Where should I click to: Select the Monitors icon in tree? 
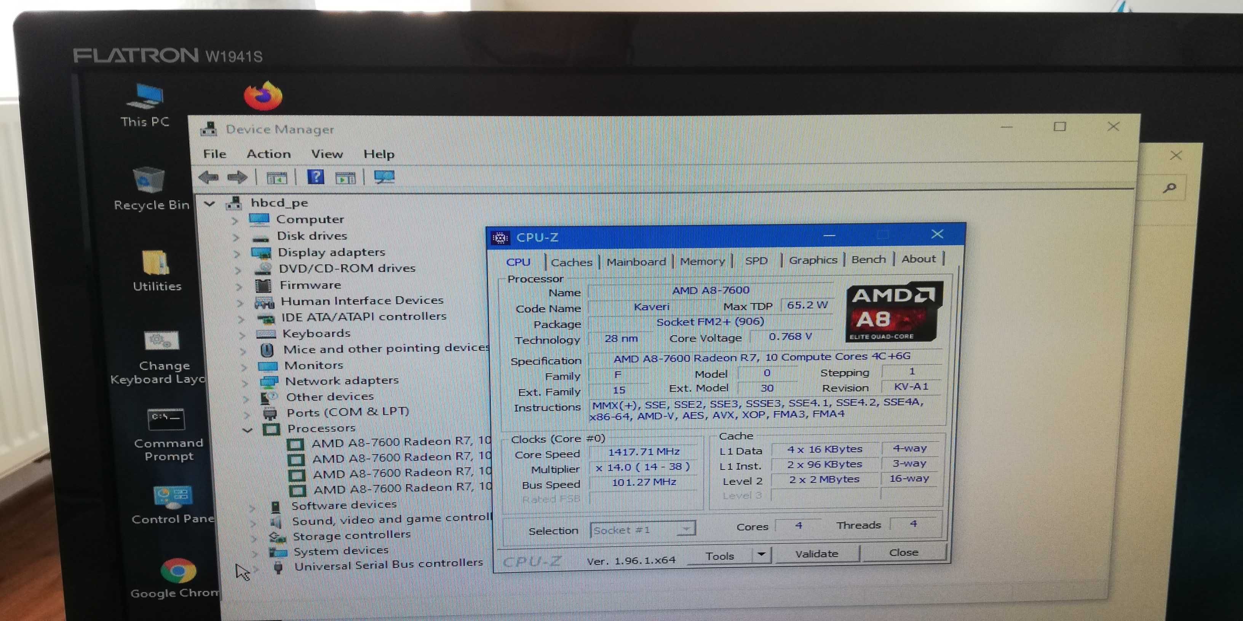[x=268, y=366]
